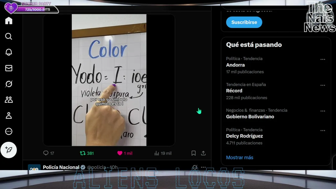Click 228 mil publicaciones text
The height and width of the screenshot is (189, 336).
tap(246, 98)
